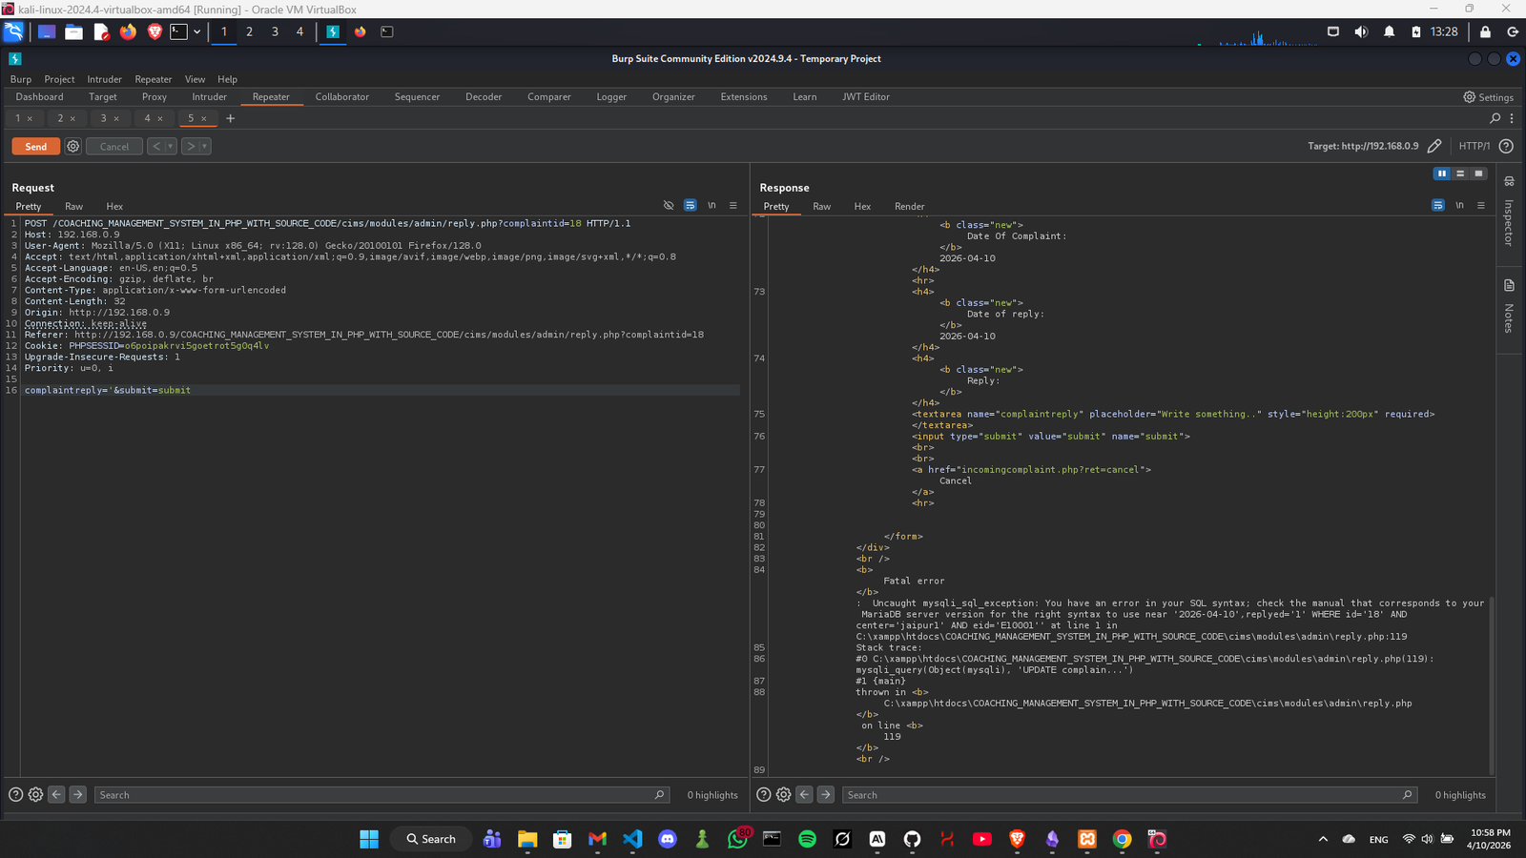Viewport: 1526px width, 858px height.
Task: Open the Project menu
Action: tap(59, 79)
